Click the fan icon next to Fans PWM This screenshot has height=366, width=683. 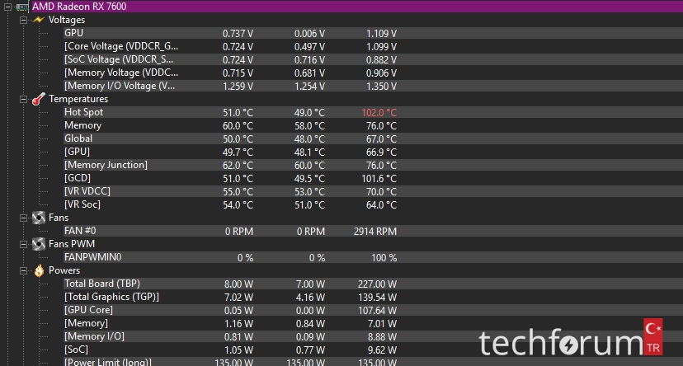pos(39,244)
